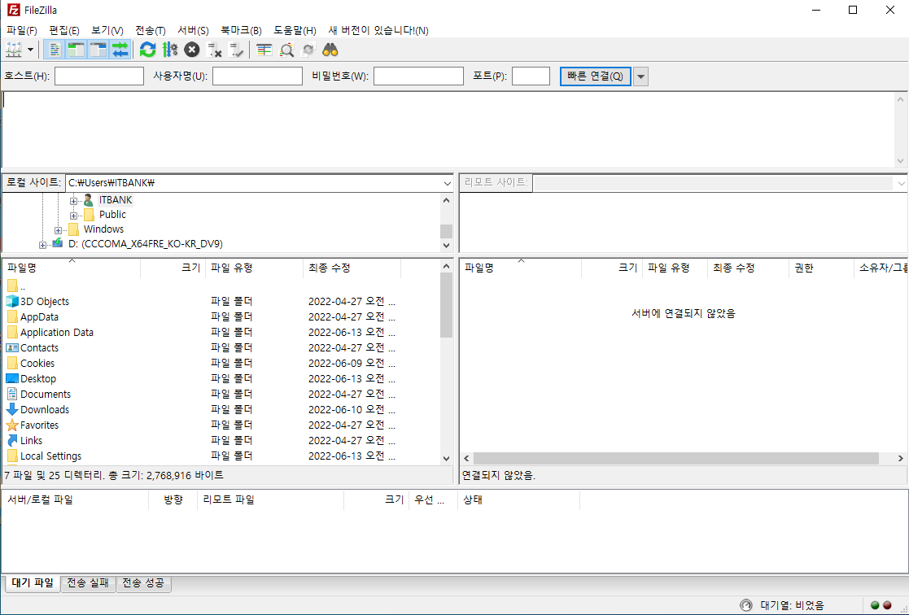Open the 도움말(H) menu

295,30
